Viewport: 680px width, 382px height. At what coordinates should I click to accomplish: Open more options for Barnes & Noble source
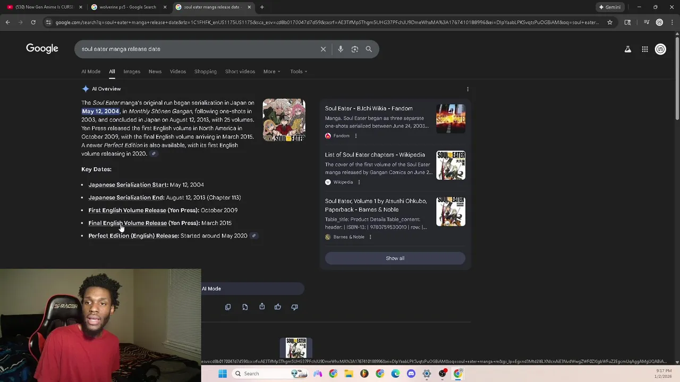click(370, 237)
